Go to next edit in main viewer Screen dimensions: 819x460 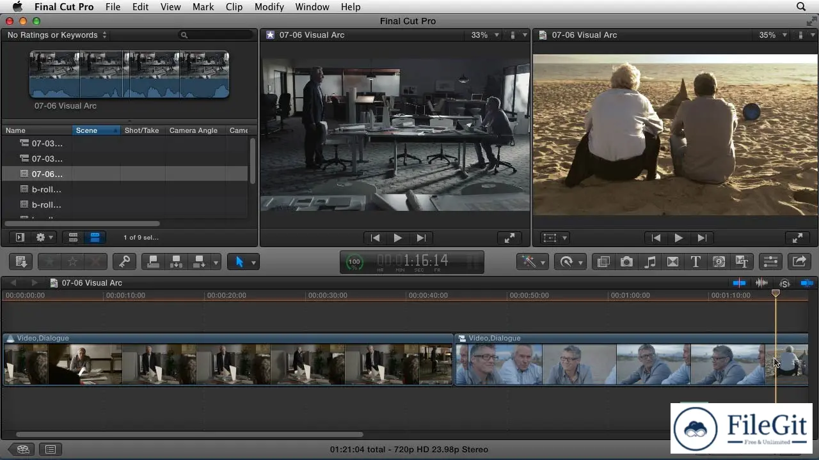(x=702, y=238)
